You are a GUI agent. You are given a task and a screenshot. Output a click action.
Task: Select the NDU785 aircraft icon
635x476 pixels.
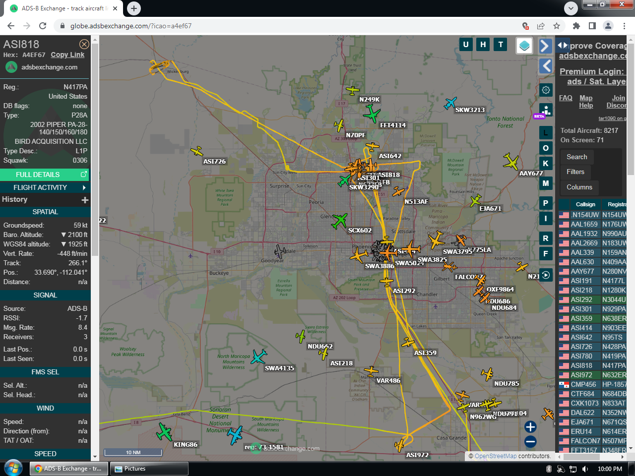tap(487, 374)
